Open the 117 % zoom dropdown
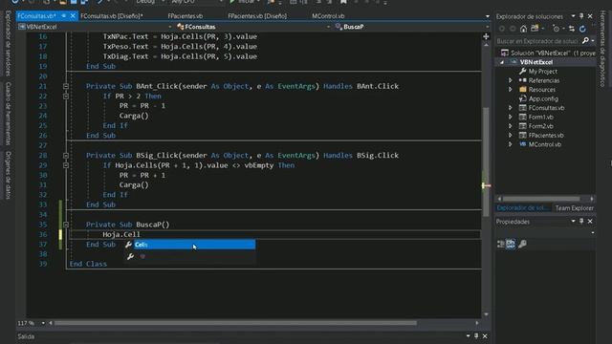Viewport: 612px width, 344px height. 43,323
